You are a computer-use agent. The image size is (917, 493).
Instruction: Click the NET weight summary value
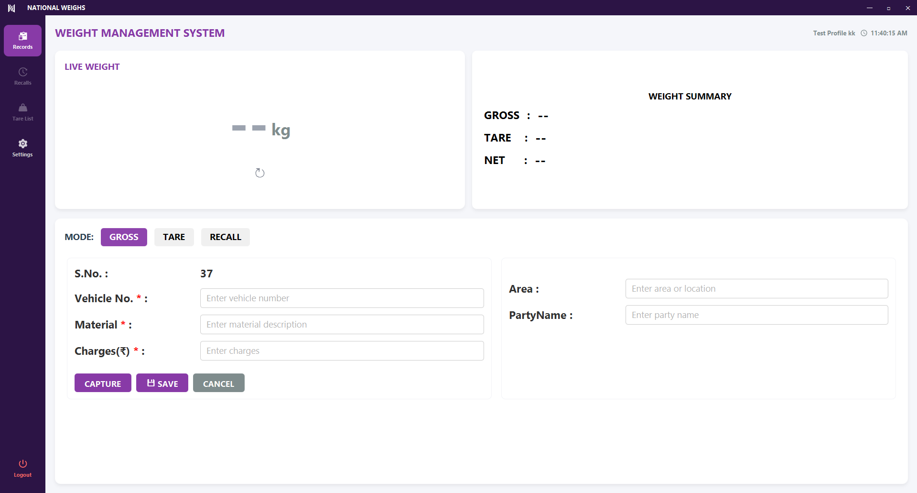pos(540,161)
